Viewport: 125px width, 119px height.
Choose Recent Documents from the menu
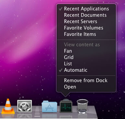coord(86,15)
